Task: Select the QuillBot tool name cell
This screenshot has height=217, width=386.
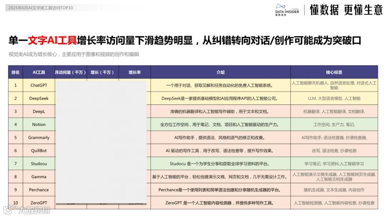Action: click(39, 150)
